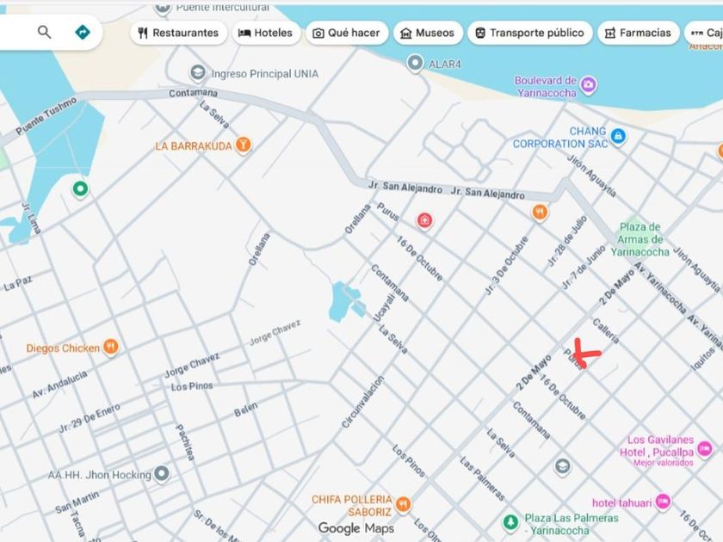Open the ALAR4 location pin
Viewport: 723px width, 542px height.
click(415, 63)
